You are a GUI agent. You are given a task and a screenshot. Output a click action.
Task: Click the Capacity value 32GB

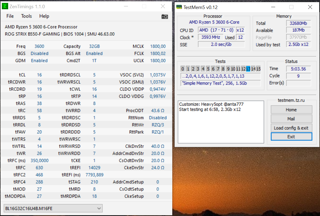94,46
